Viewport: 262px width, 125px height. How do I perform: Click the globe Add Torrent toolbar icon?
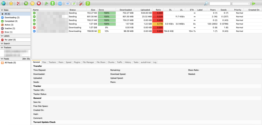coord(3,3)
